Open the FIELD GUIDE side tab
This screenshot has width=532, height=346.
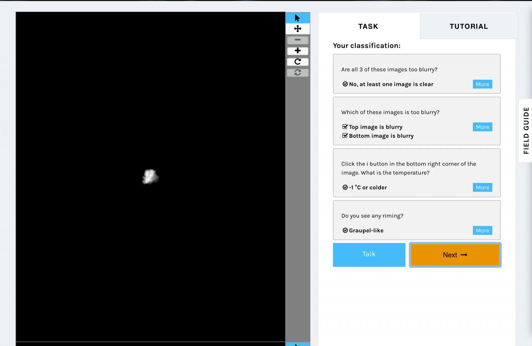[526, 130]
